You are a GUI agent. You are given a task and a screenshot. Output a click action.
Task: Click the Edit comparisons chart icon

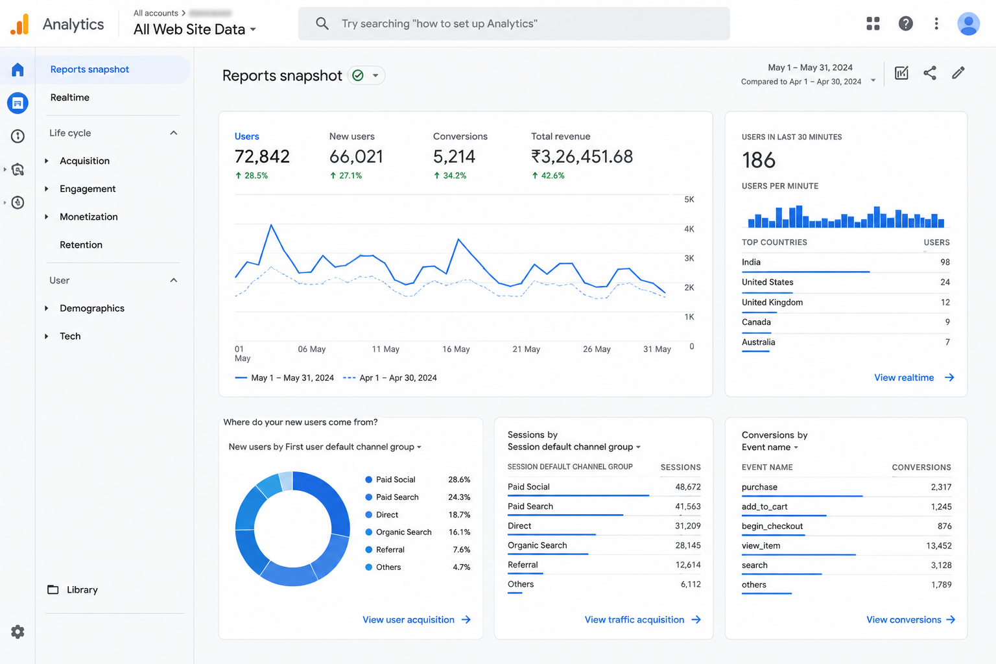coord(901,73)
